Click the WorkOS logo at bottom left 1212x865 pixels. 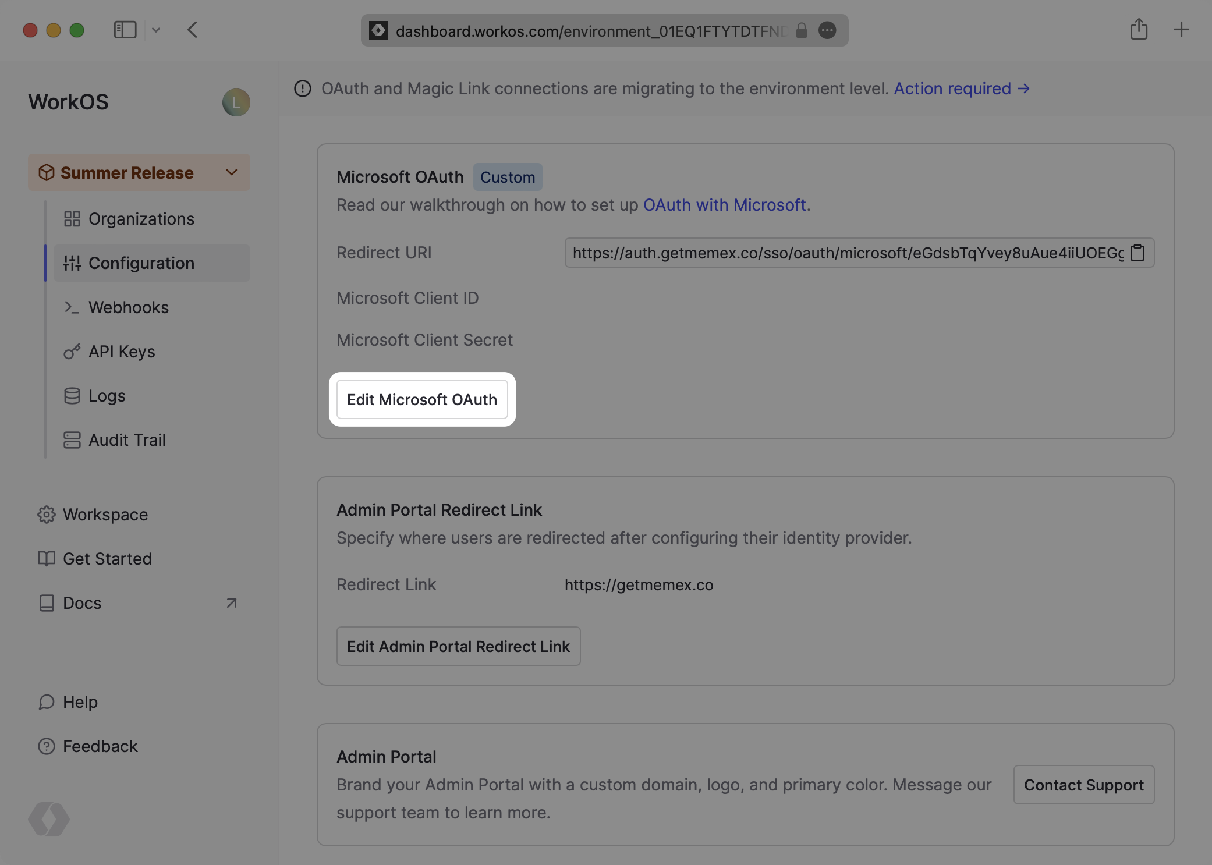(x=49, y=819)
